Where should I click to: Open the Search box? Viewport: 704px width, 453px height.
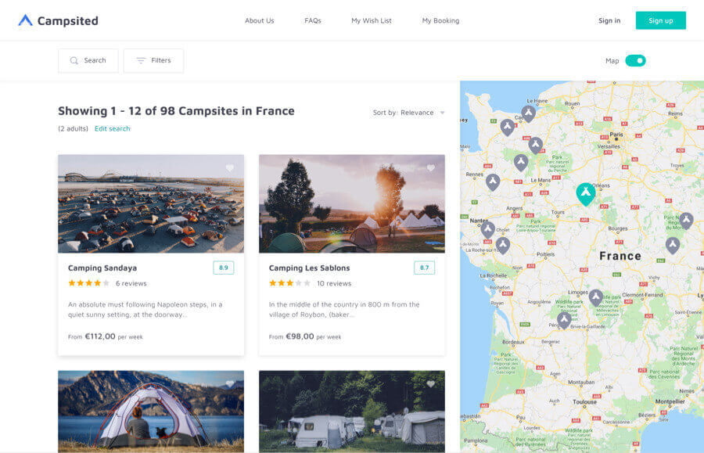click(88, 60)
